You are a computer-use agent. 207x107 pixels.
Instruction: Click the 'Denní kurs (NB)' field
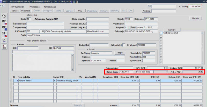(145, 72)
